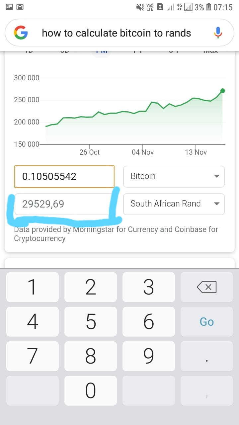The width and height of the screenshot is (239, 425).
Task: Tap the vibrate mode status icon
Action: pyautogui.click(x=140, y=7)
